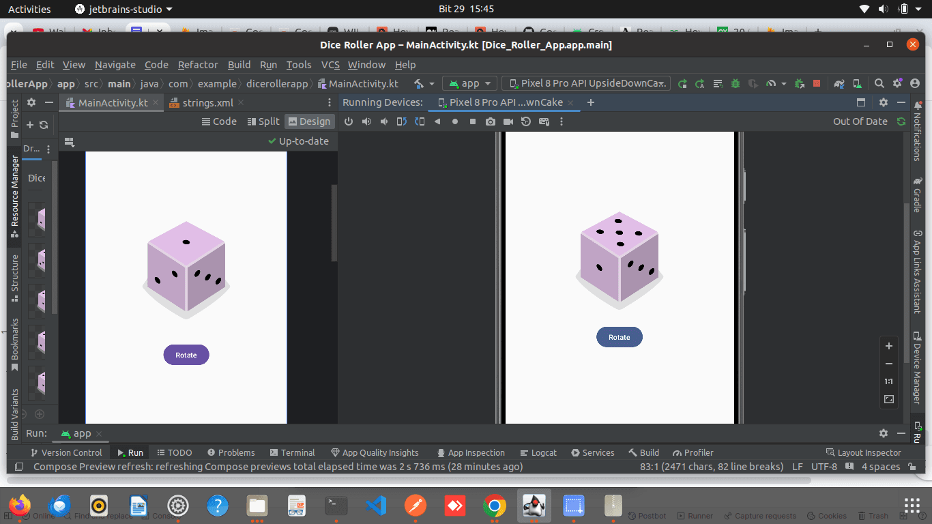This screenshot has width=932, height=524.
Task: Toggle hardware input keyboard icon in emulator toolbar
Action: [x=544, y=121]
